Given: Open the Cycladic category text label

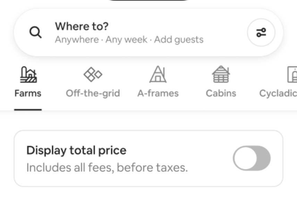Looking at the screenshot, I should pyautogui.click(x=278, y=93).
